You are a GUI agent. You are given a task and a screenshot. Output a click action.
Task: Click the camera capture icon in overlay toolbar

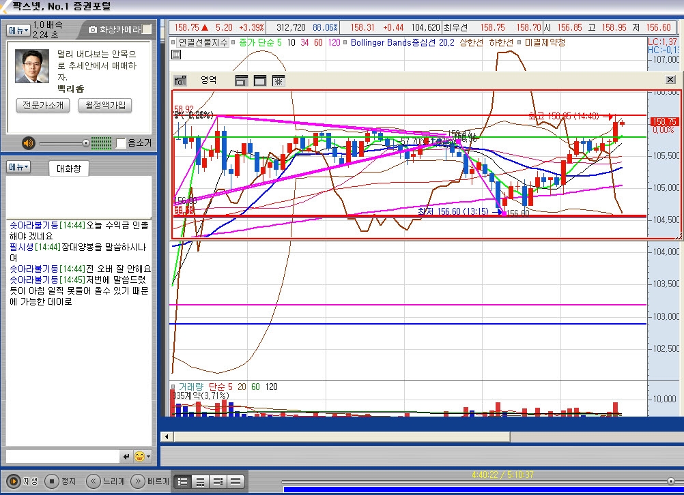(180, 80)
